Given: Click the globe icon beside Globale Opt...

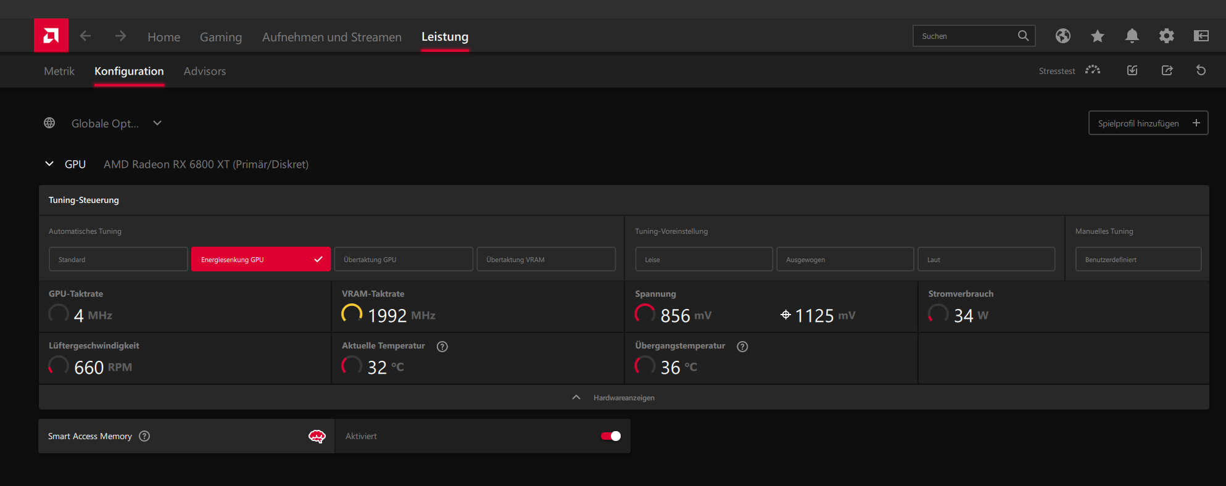Looking at the screenshot, I should 49,123.
